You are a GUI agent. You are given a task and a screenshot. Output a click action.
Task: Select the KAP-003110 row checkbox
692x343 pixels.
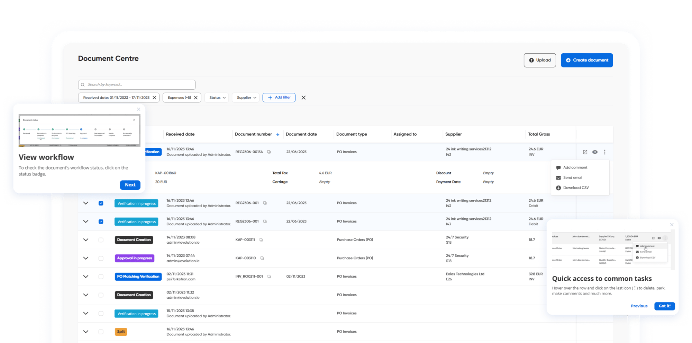pos(101,258)
